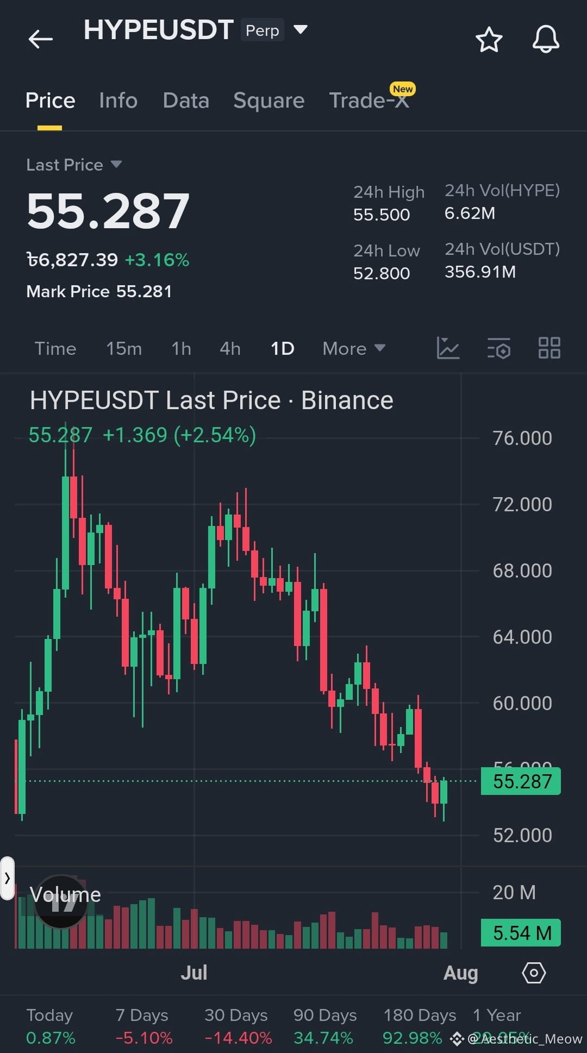587x1053 pixels.
Task: Expand the Last Price type dropdown
Action: (x=116, y=164)
